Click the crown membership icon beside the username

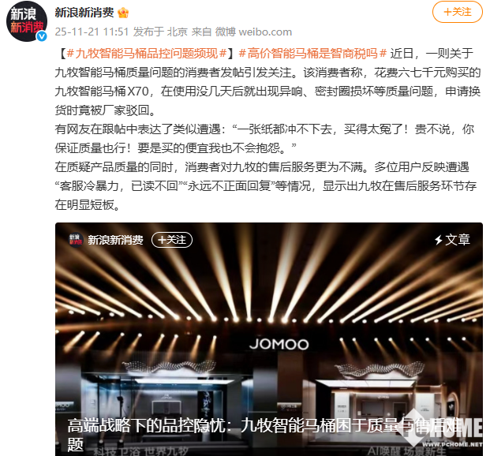pos(123,13)
